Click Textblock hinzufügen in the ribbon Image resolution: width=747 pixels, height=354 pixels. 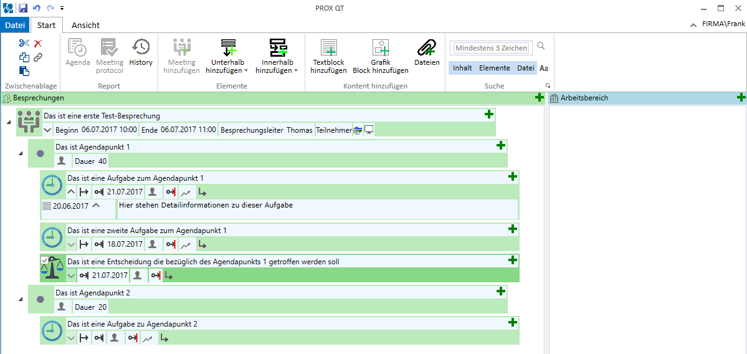click(329, 56)
